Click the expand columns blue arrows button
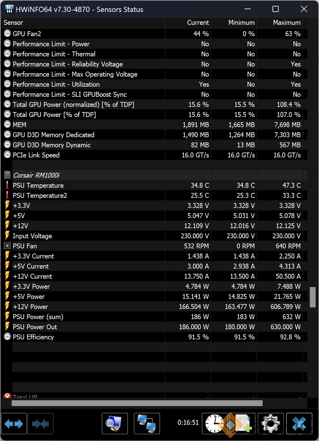 point(14,424)
